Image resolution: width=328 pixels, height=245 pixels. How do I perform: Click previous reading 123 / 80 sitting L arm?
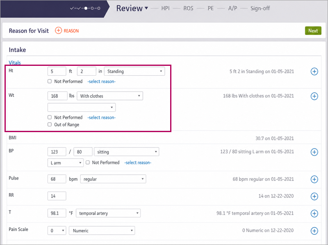[257, 152]
